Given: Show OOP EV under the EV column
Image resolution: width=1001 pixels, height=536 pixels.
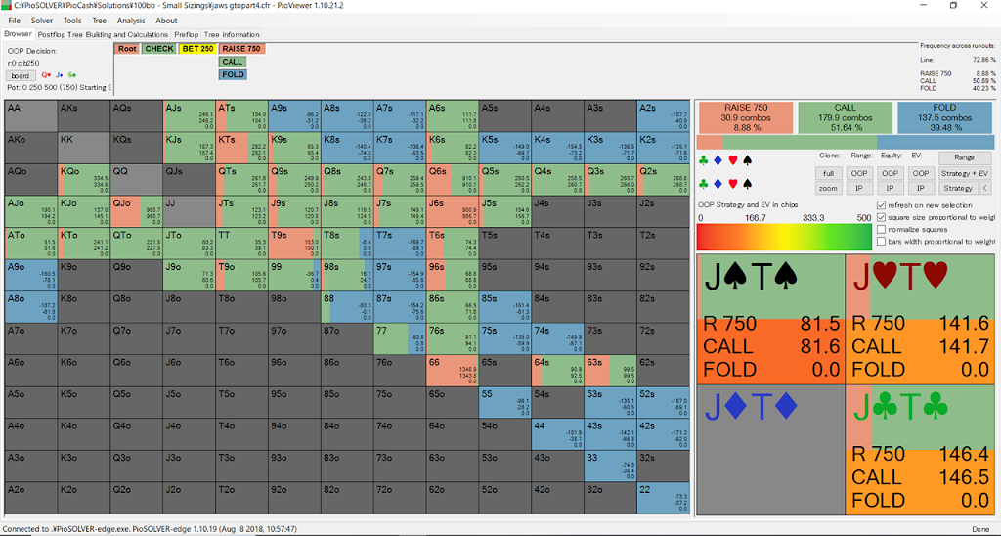Looking at the screenshot, I should (x=921, y=173).
